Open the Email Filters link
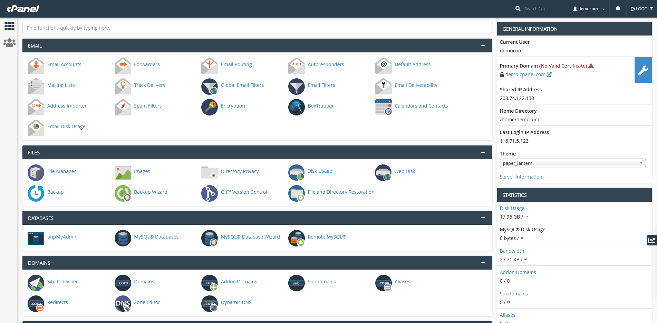This screenshot has height=323, width=657. click(x=321, y=85)
